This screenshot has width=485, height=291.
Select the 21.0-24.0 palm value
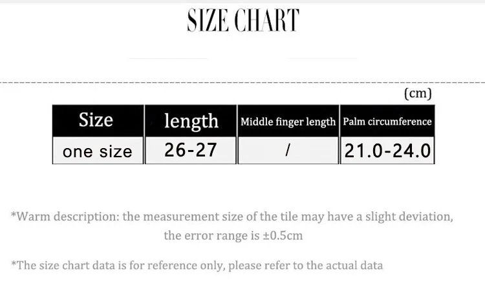387,151
